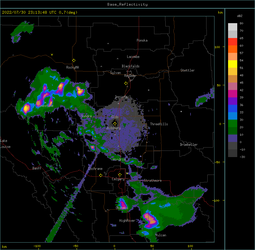Click the HighRiver label
Image resolution: width=255 pixels, height=250 pixels.
click(127, 221)
